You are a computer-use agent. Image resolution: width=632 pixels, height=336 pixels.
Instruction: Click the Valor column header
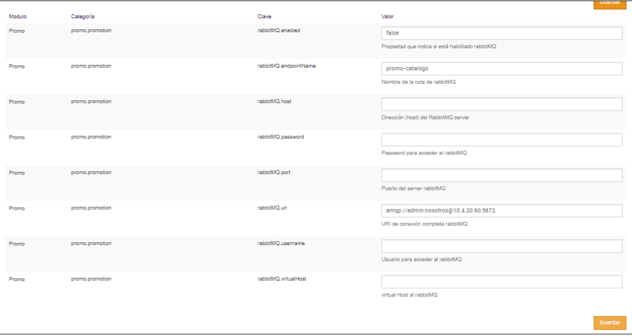click(387, 17)
